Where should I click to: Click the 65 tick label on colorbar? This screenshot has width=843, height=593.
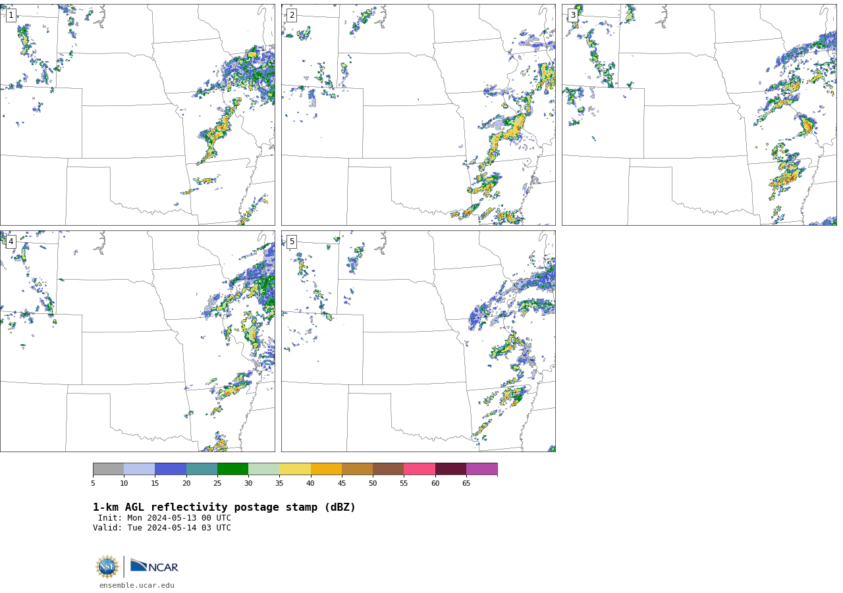pos(466,484)
